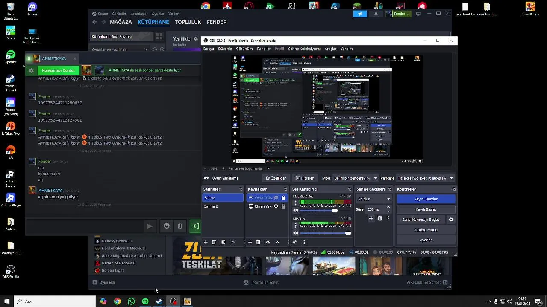Unlock the Oyun Yakalama source lock
Screen dimensions: 547x307
coord(283,198)
